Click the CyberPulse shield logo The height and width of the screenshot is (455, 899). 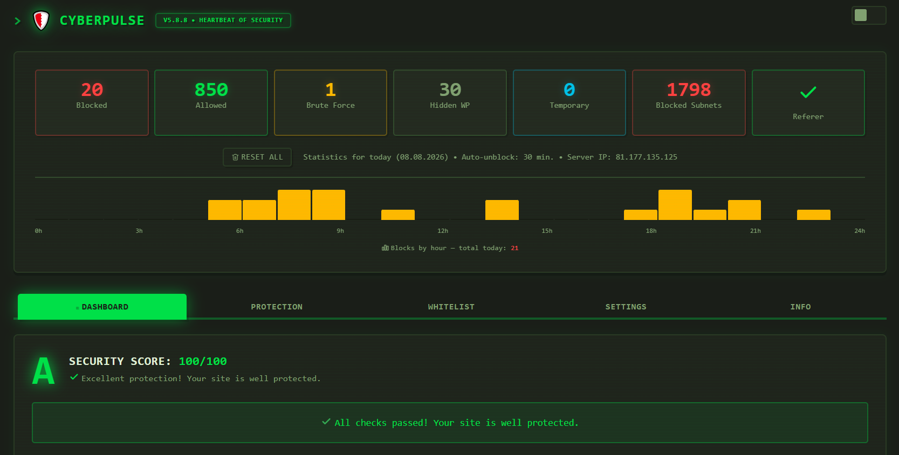(41, 20)
